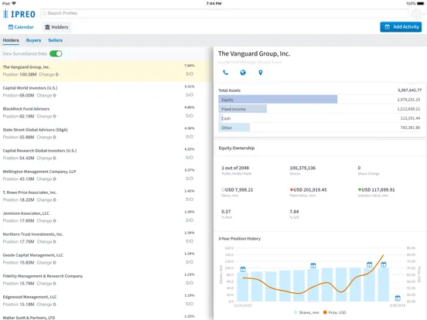The width and height of the screenshot is (427, 320).
Task: Click the Cash asset row
Action: pyautogui.click(x=319, y=118)
